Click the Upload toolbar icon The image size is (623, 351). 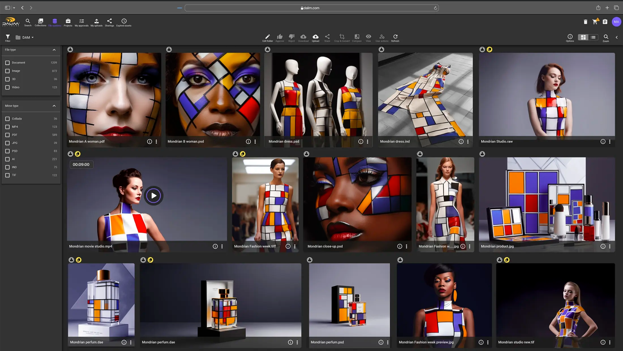[x=315, y=38]
